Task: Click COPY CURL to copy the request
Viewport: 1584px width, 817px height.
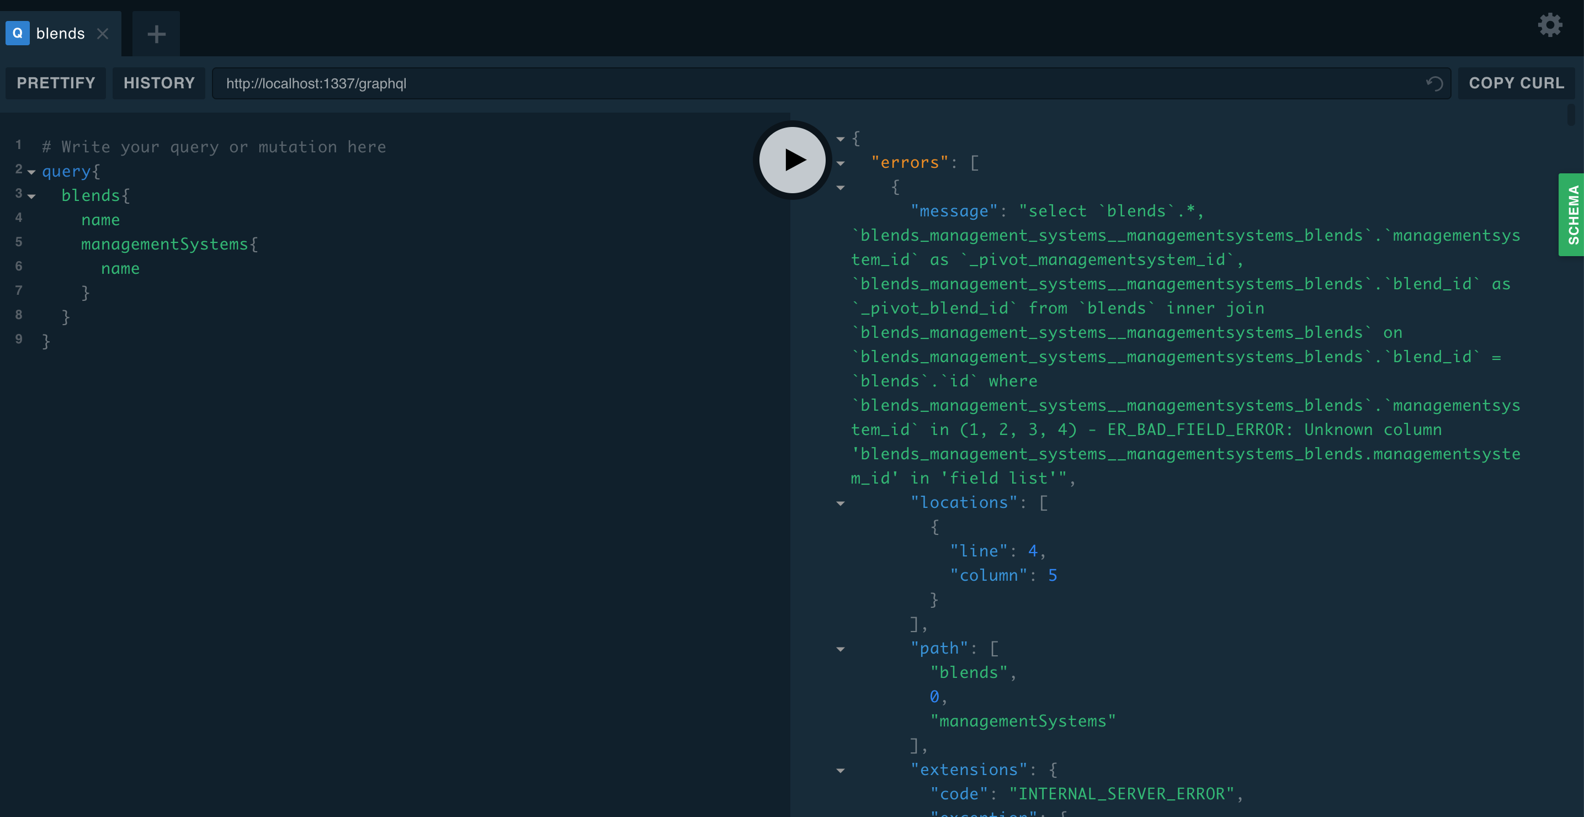Action: 1516,83
